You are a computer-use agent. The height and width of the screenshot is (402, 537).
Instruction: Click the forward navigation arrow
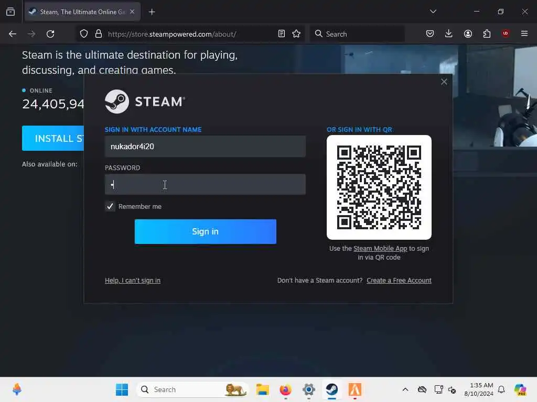(x=31, y=34)
